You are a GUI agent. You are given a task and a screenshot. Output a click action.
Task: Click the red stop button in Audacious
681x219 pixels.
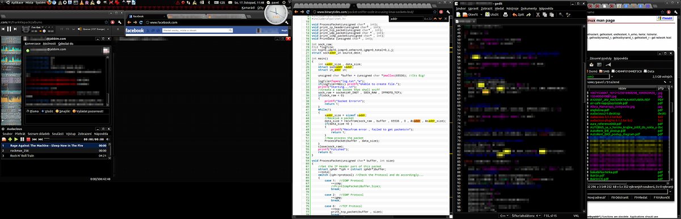(x=28, y=139)
